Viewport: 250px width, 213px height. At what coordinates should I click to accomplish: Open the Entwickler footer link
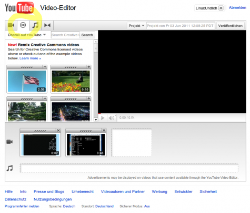coord(183,191)
